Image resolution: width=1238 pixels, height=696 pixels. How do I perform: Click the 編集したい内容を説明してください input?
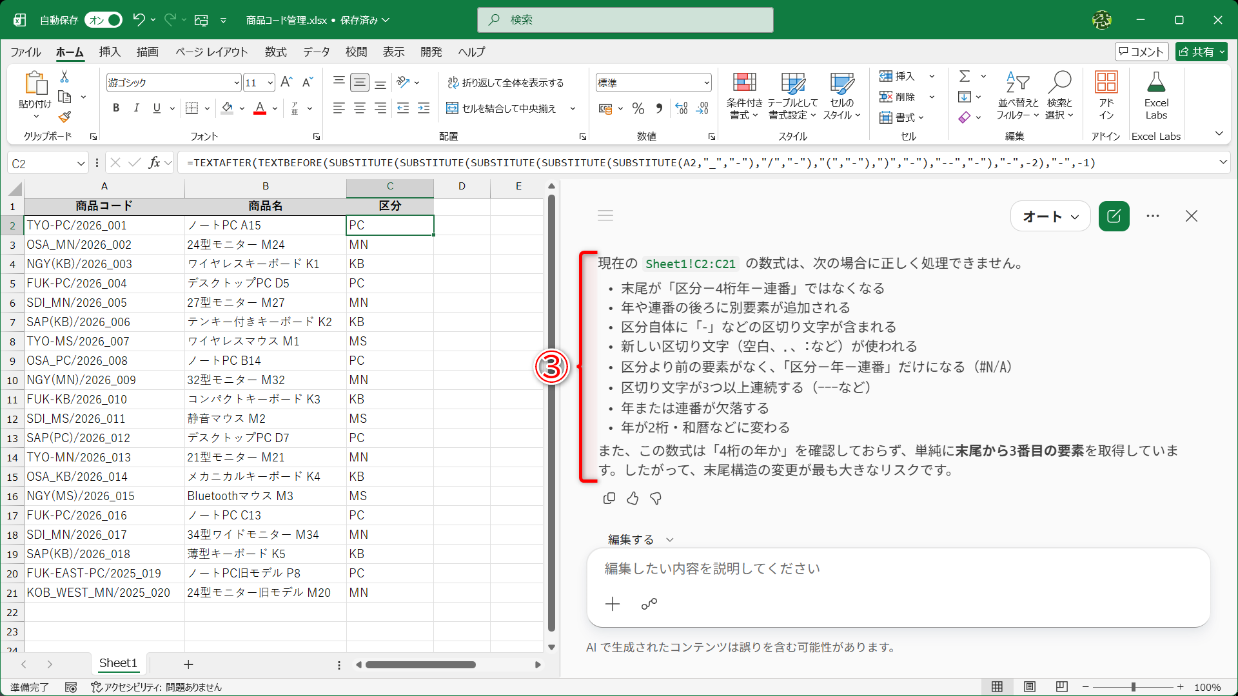point(898,568)
